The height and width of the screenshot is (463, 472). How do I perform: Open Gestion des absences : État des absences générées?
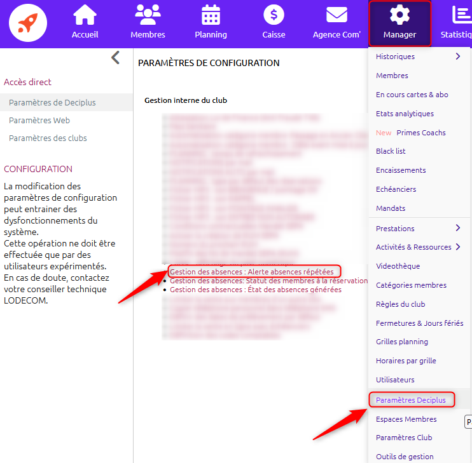(256, 290)
